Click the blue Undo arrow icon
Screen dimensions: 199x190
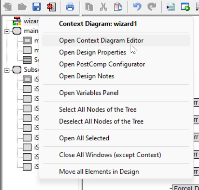[x=137, y=7]
